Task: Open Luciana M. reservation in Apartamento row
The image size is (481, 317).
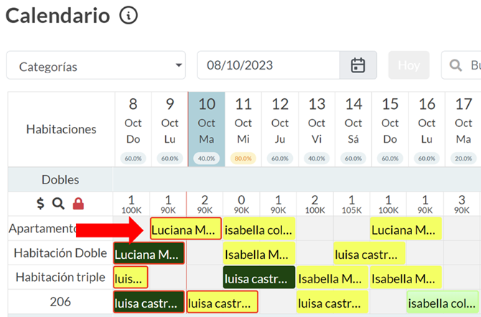Action: point(185,230)
